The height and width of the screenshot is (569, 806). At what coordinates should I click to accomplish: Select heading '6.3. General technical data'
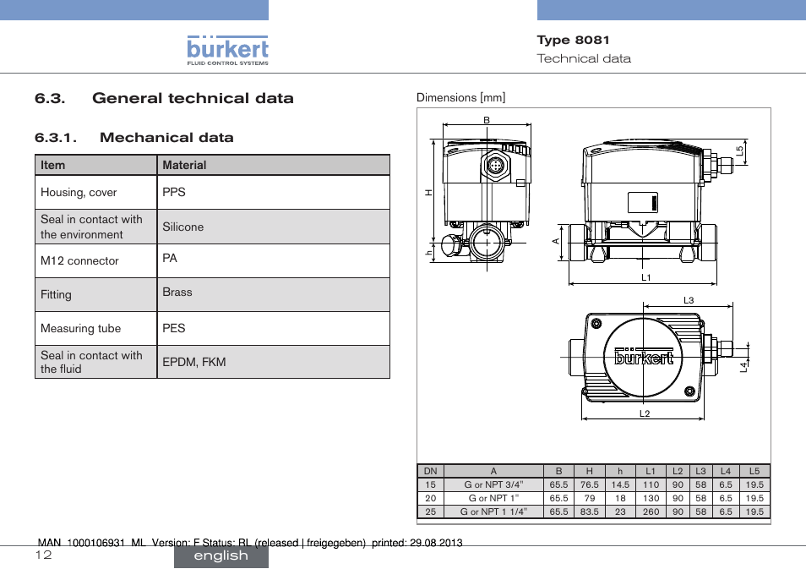(x=164, y=98)
